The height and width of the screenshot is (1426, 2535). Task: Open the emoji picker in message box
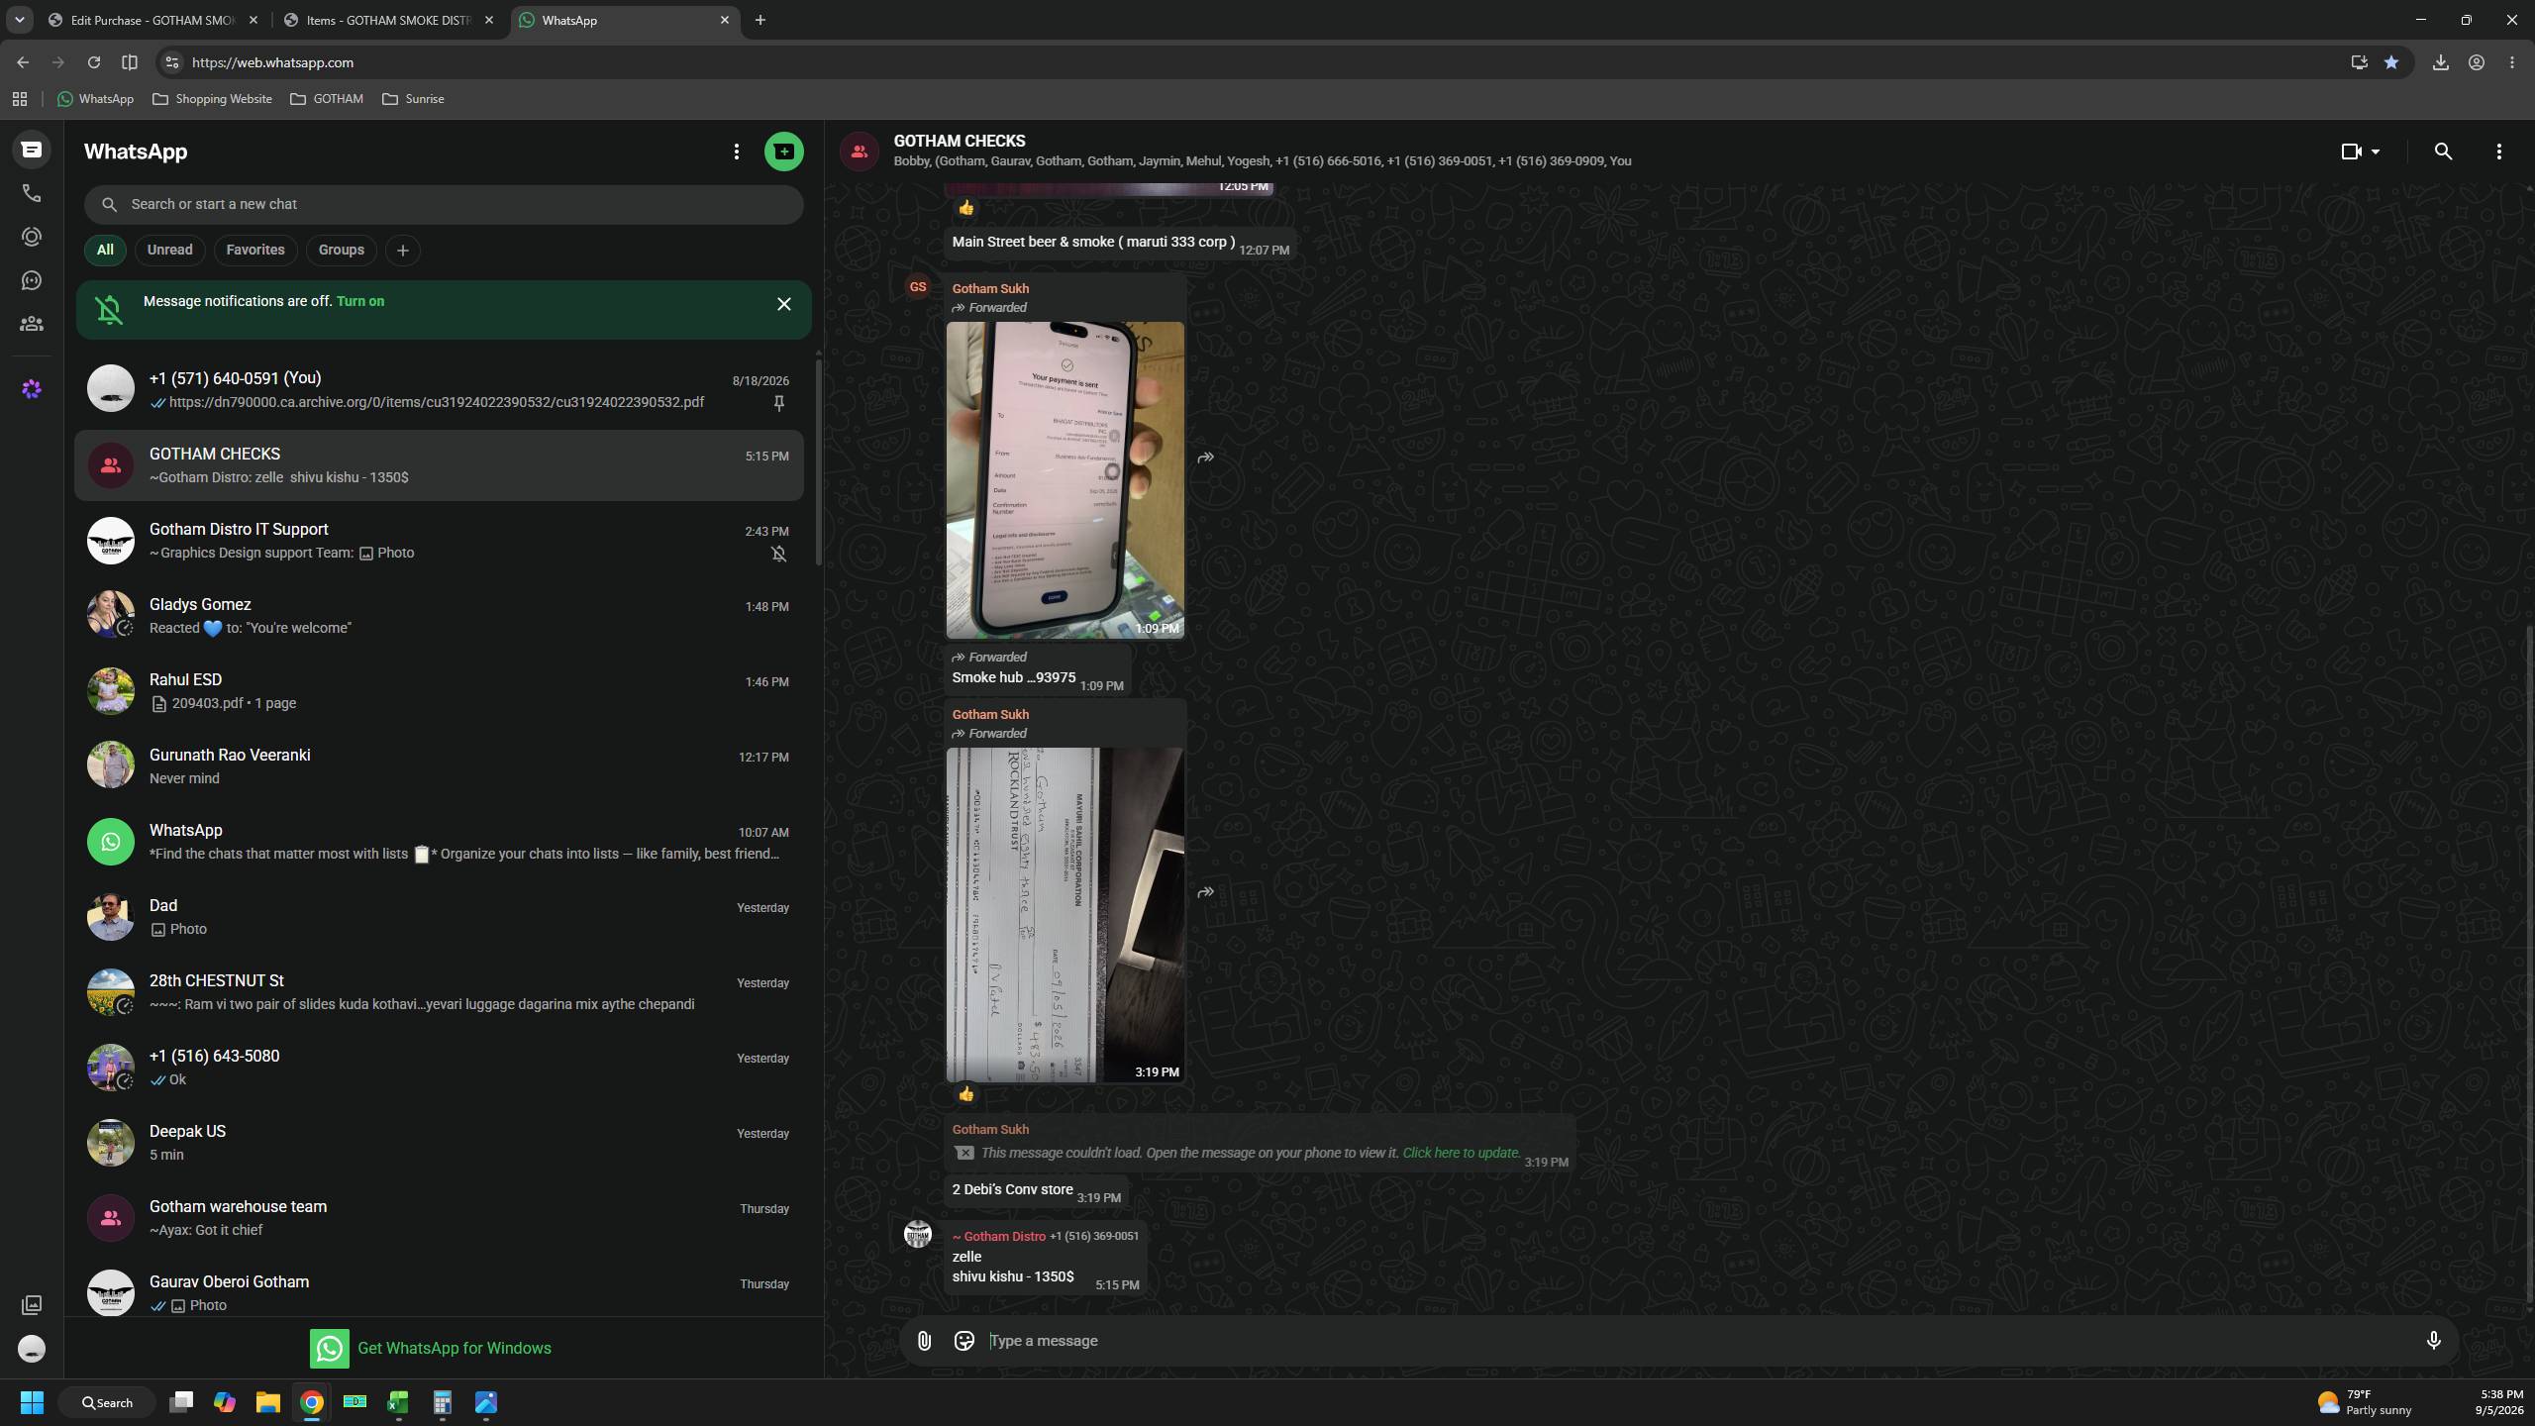[x=963, y=1341]
